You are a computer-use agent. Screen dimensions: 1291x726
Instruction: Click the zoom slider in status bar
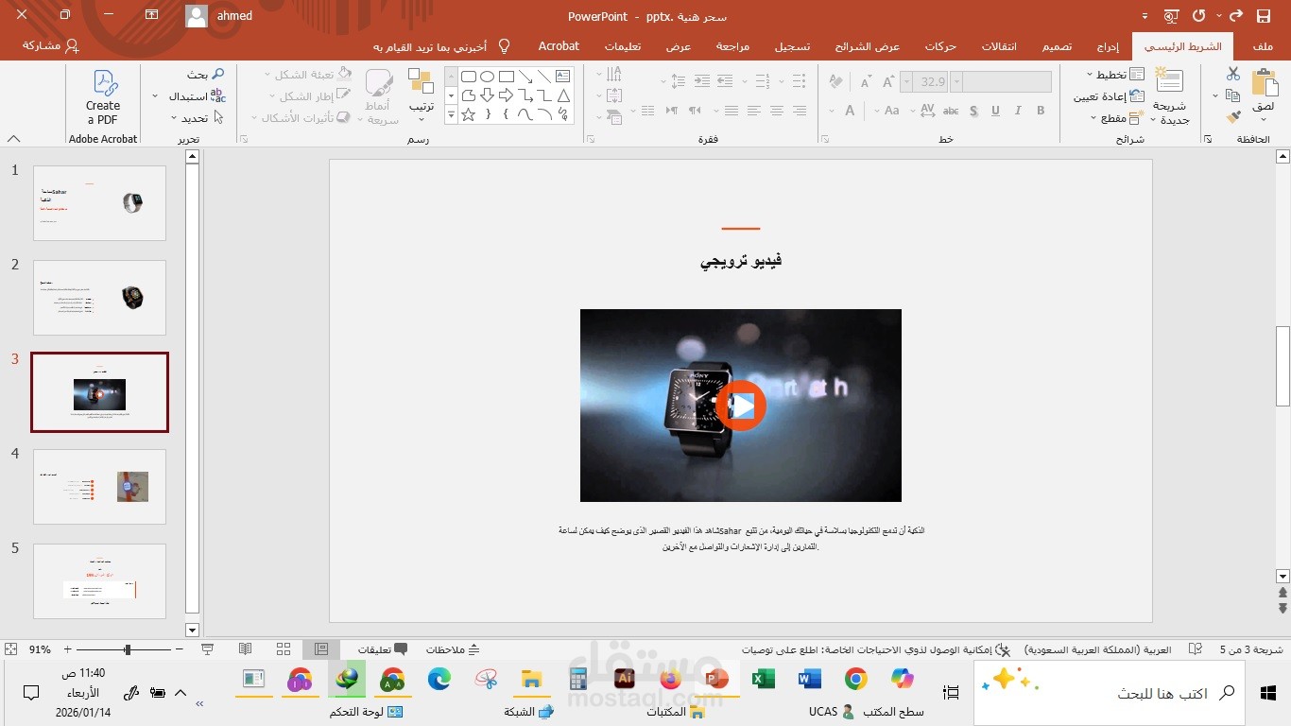[128, 649]
